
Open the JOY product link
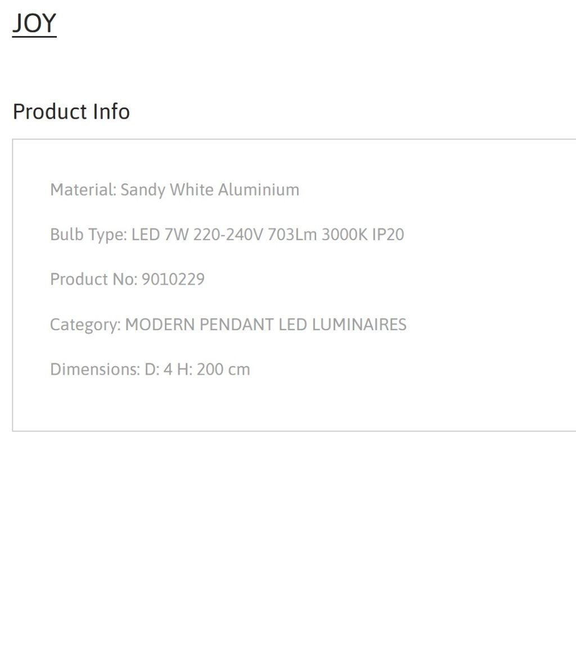click(x=34, y=23)
